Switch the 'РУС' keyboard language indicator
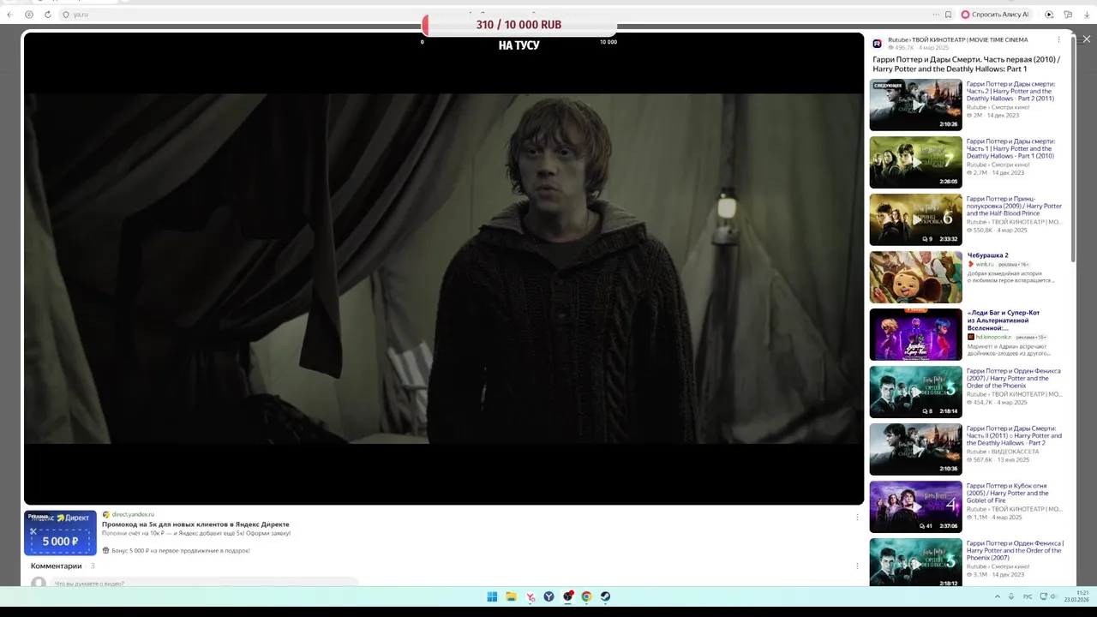Screen dimensions: 1097x617 pos(1028,596)
